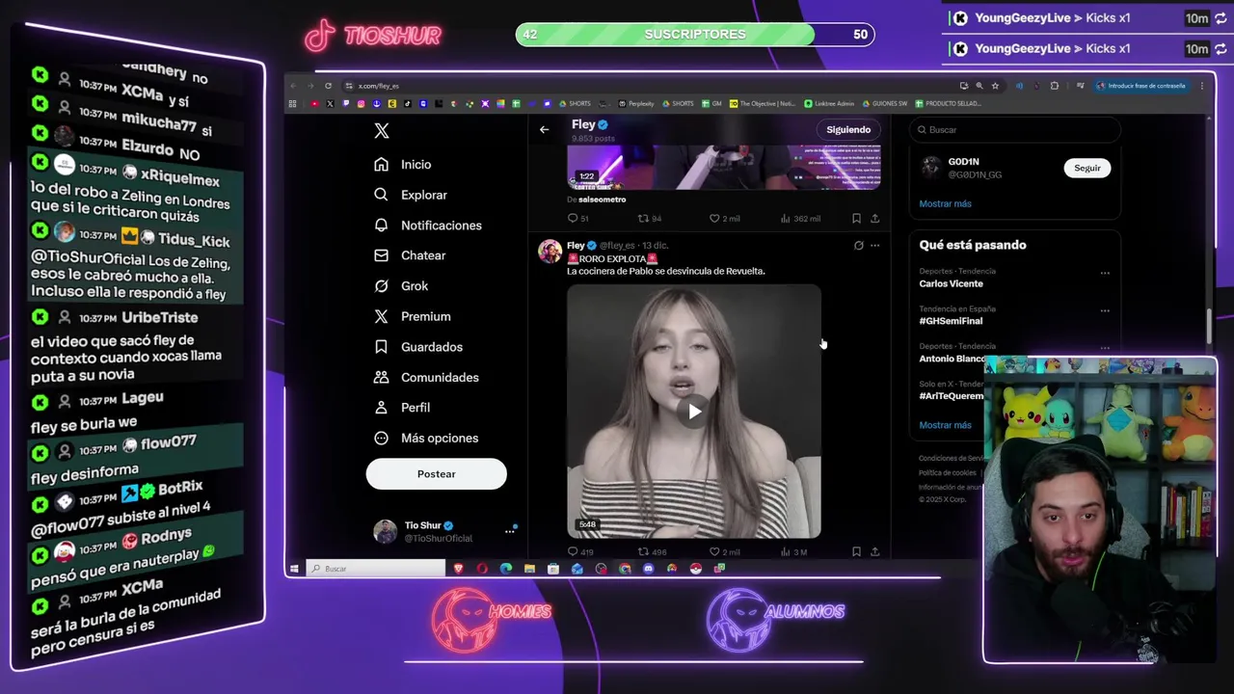Open Inicio in the X sidebar
1234x694 pixels.
(x=403, y=165)
